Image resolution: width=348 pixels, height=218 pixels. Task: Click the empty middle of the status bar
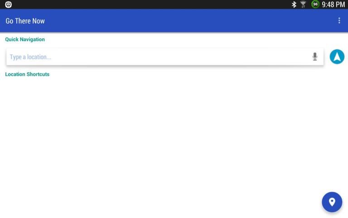[151, 5]
